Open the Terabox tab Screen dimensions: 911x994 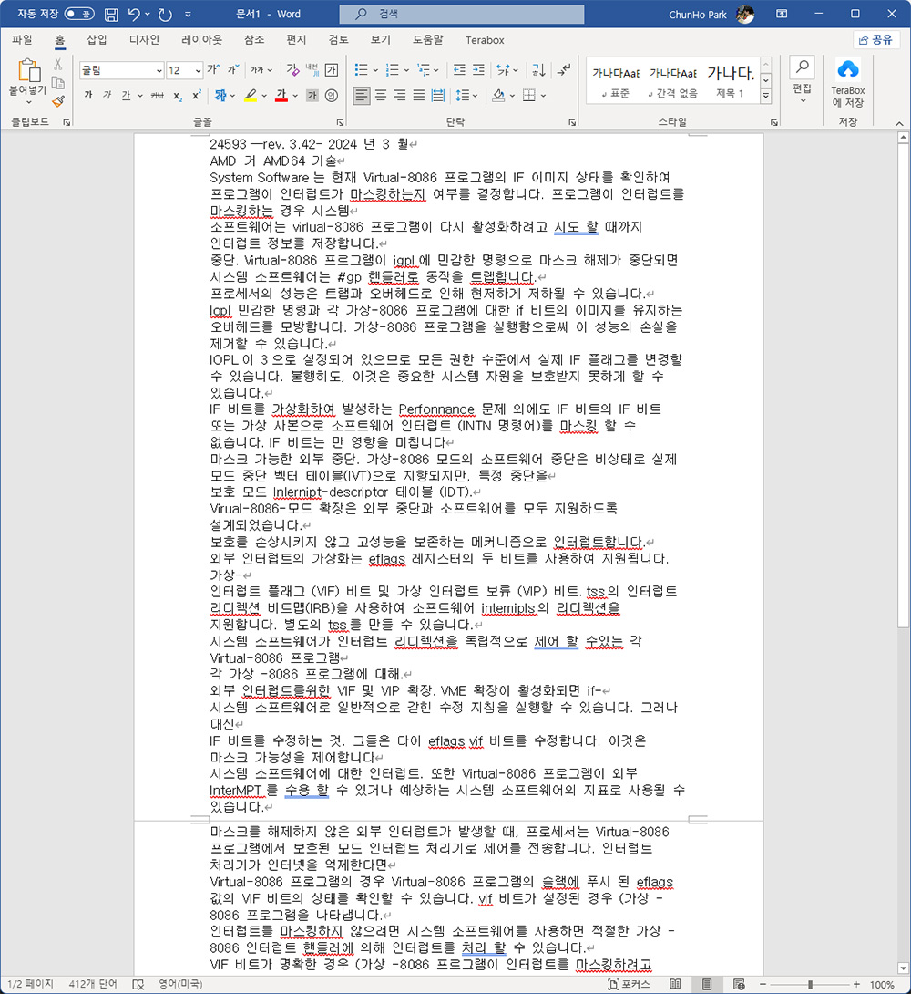point(485,40)
